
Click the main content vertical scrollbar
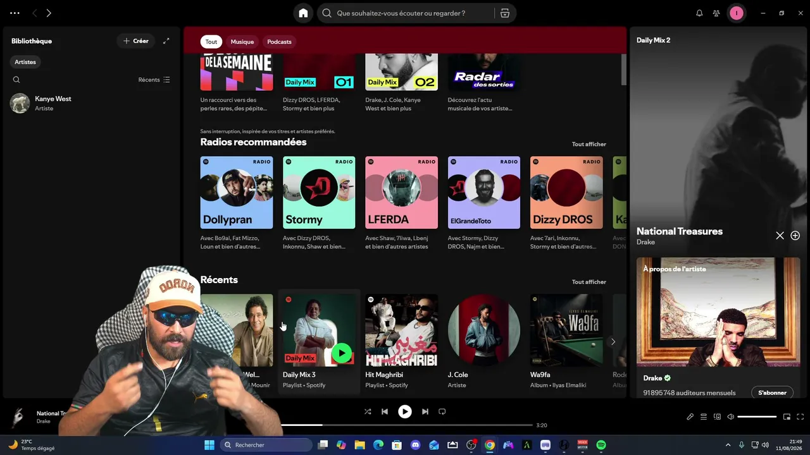(623, 70)
